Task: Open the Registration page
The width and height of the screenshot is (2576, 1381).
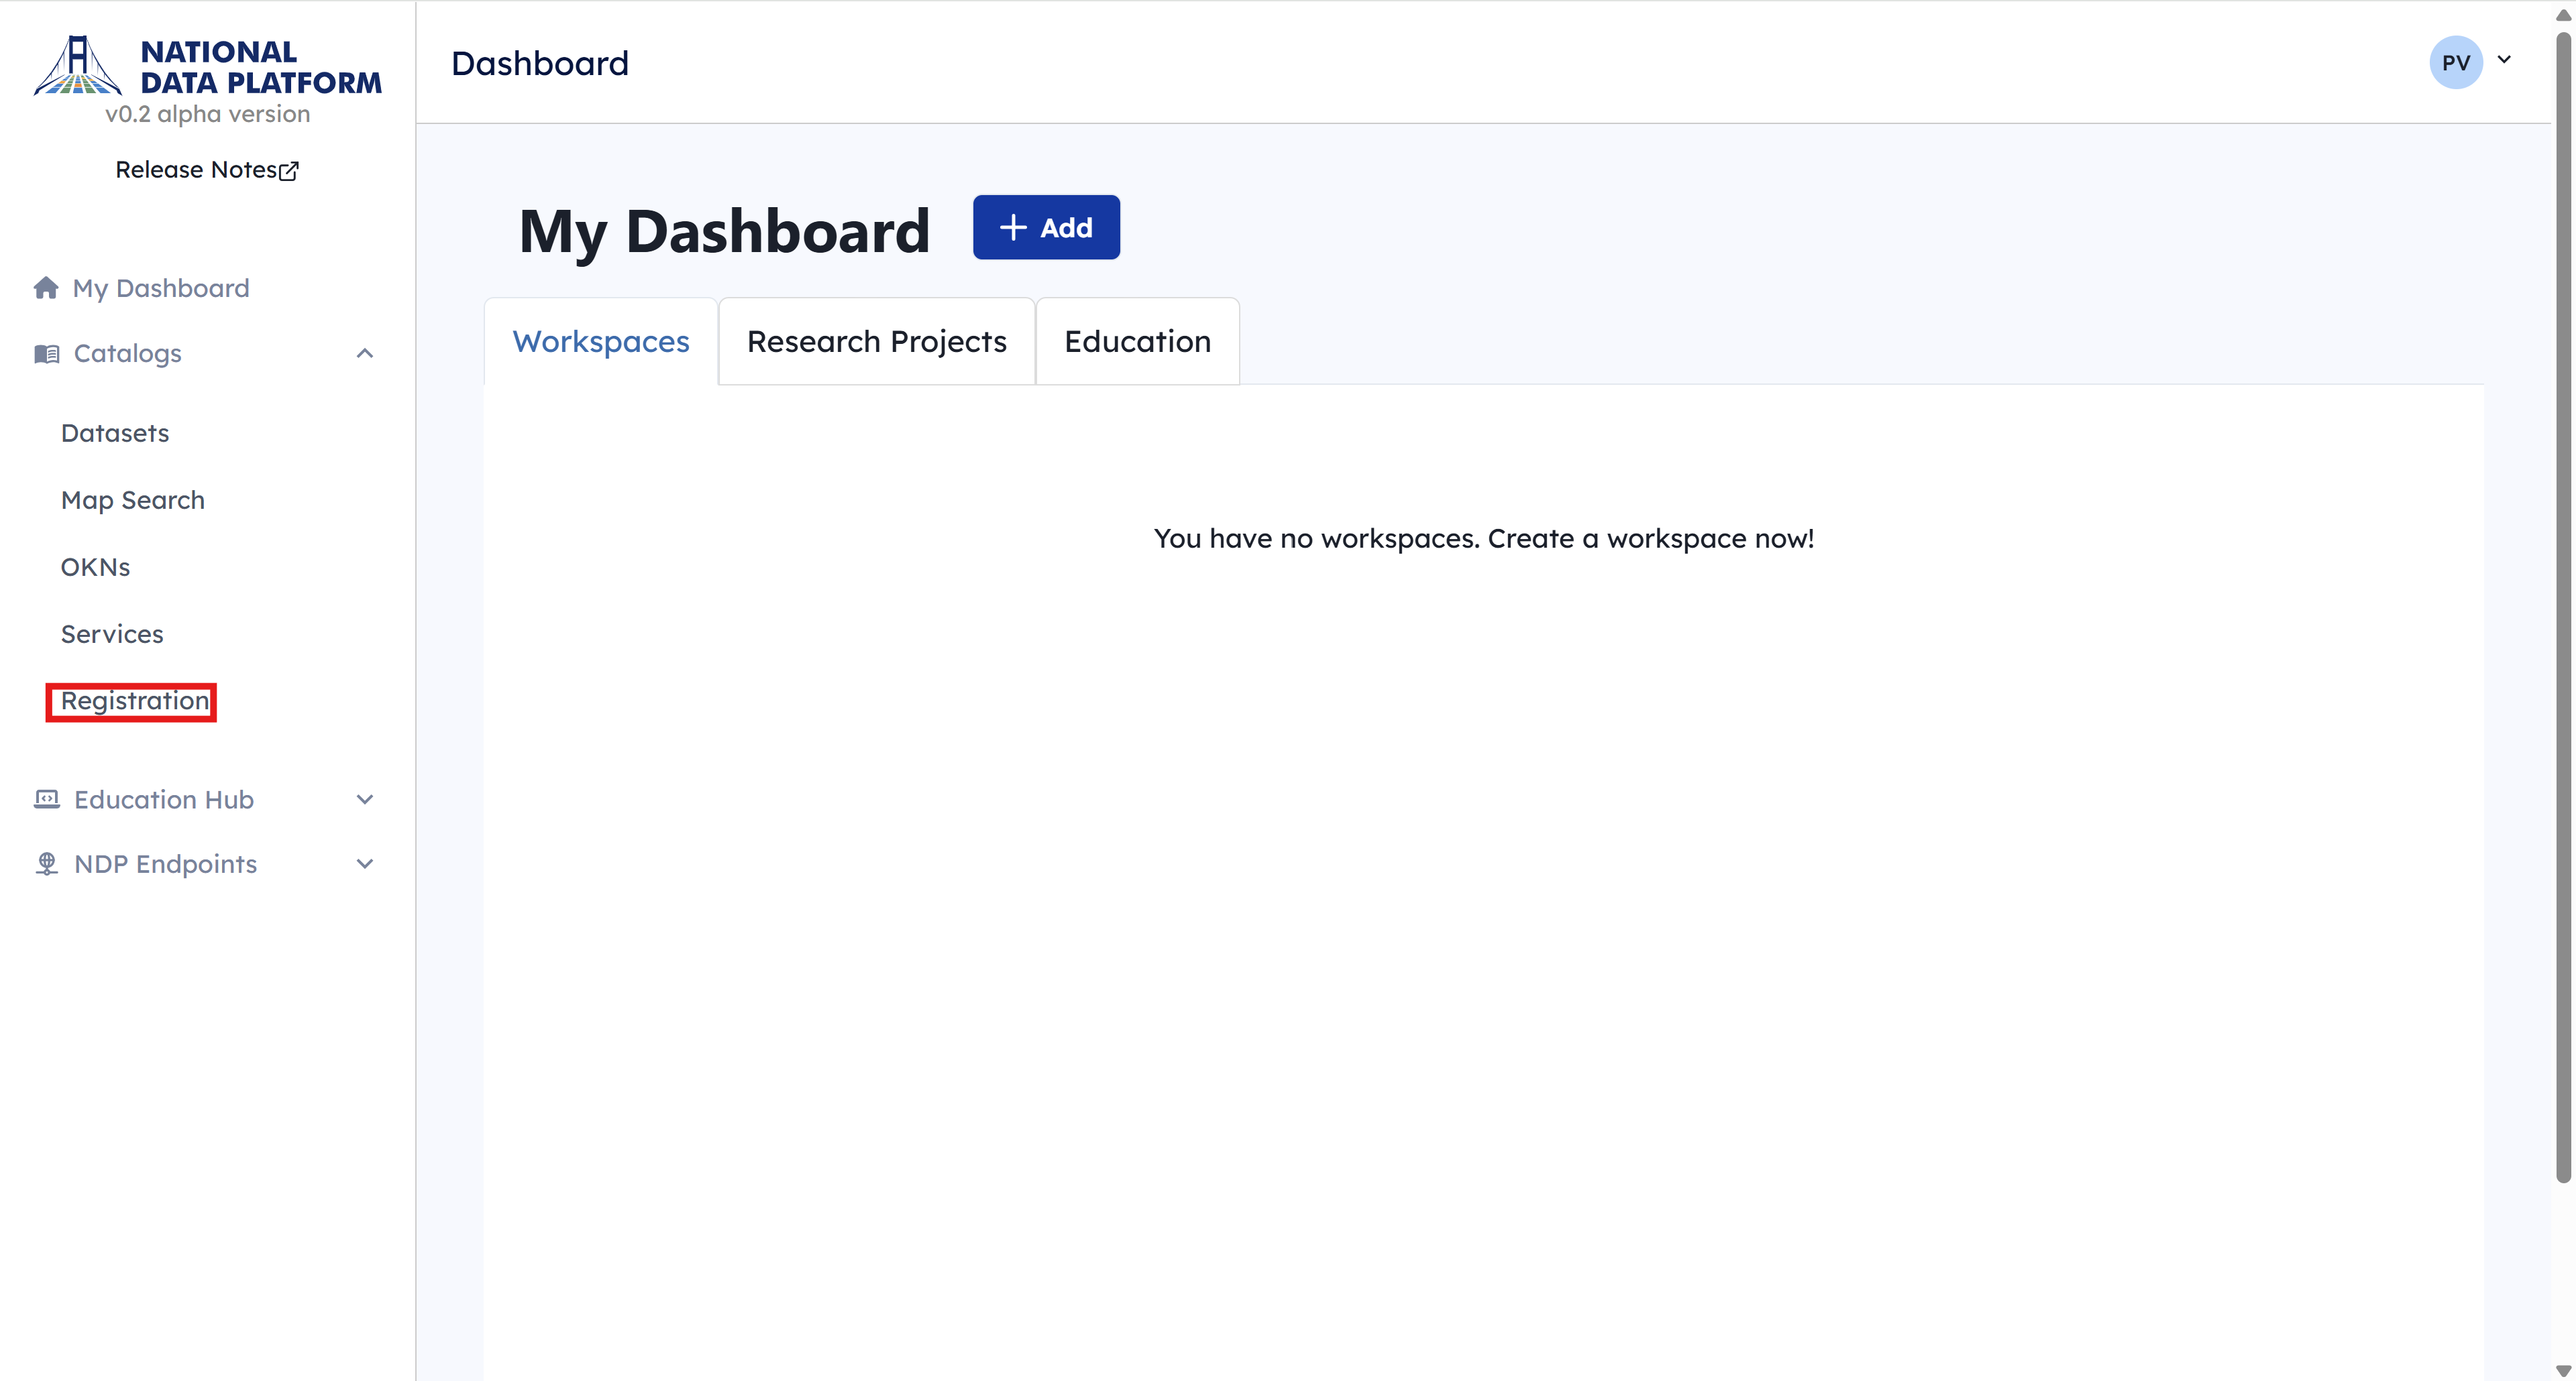Action: tap(135, 701)
